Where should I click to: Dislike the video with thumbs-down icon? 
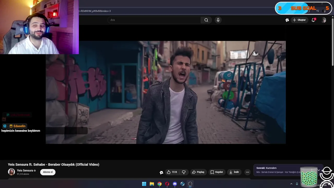(x=184, y=172)
